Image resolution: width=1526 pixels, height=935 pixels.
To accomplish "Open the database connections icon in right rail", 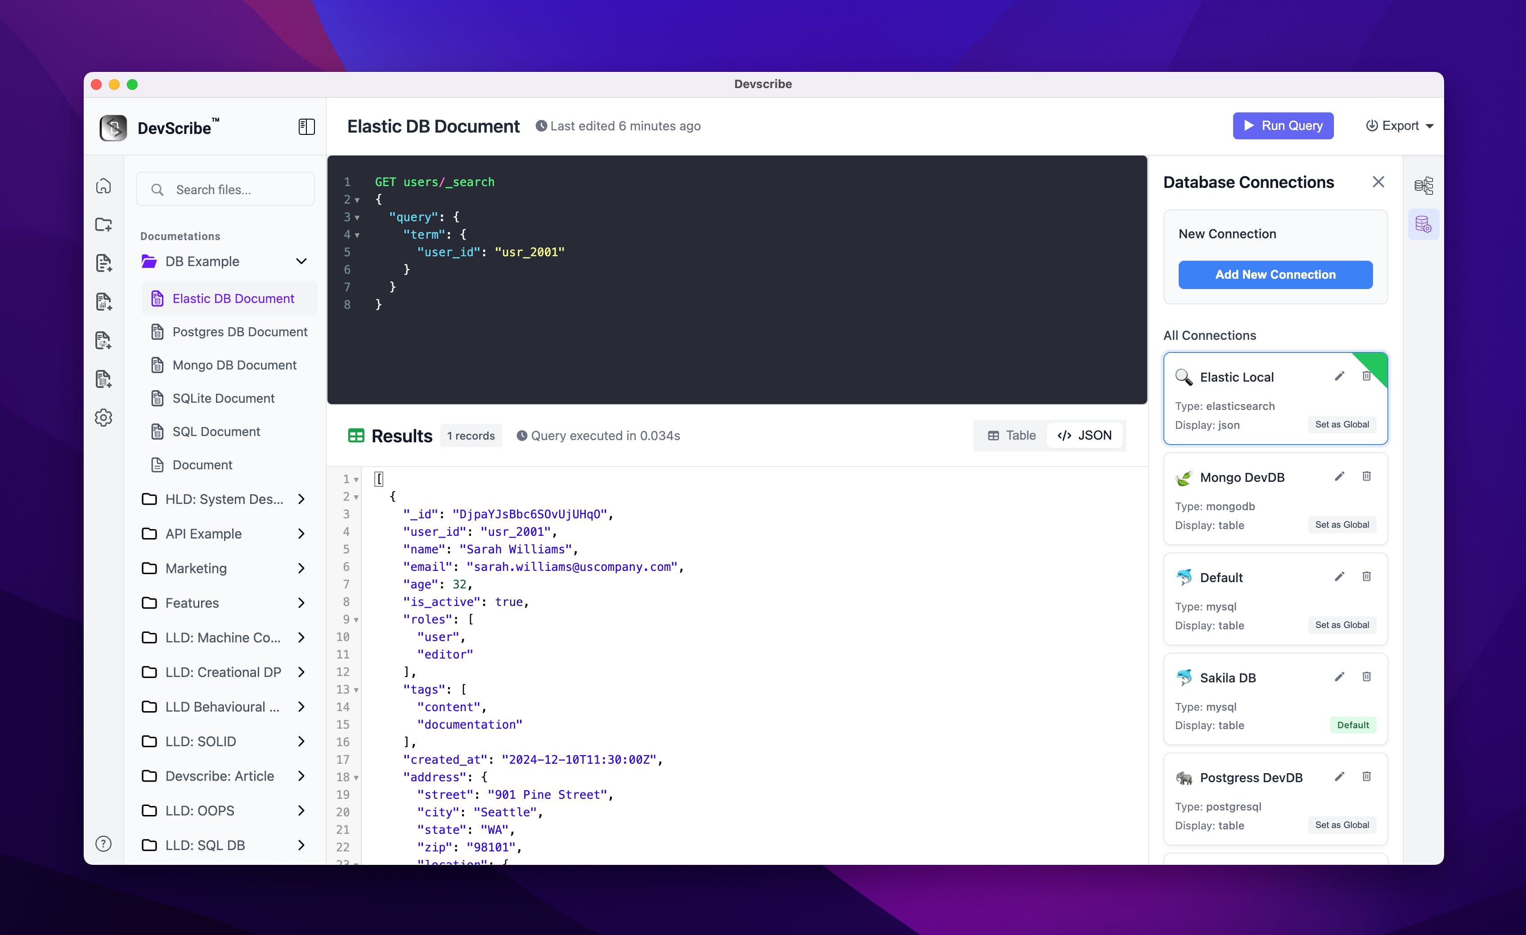I will click(1423, 224).
